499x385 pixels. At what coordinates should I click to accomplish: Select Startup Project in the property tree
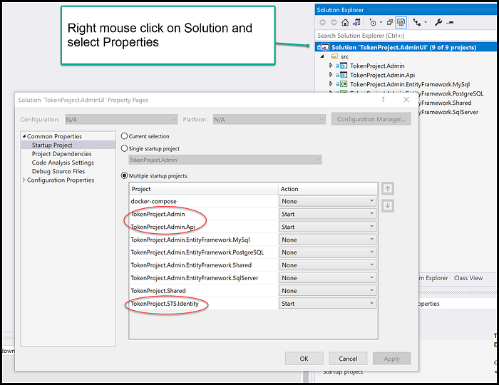52,145
